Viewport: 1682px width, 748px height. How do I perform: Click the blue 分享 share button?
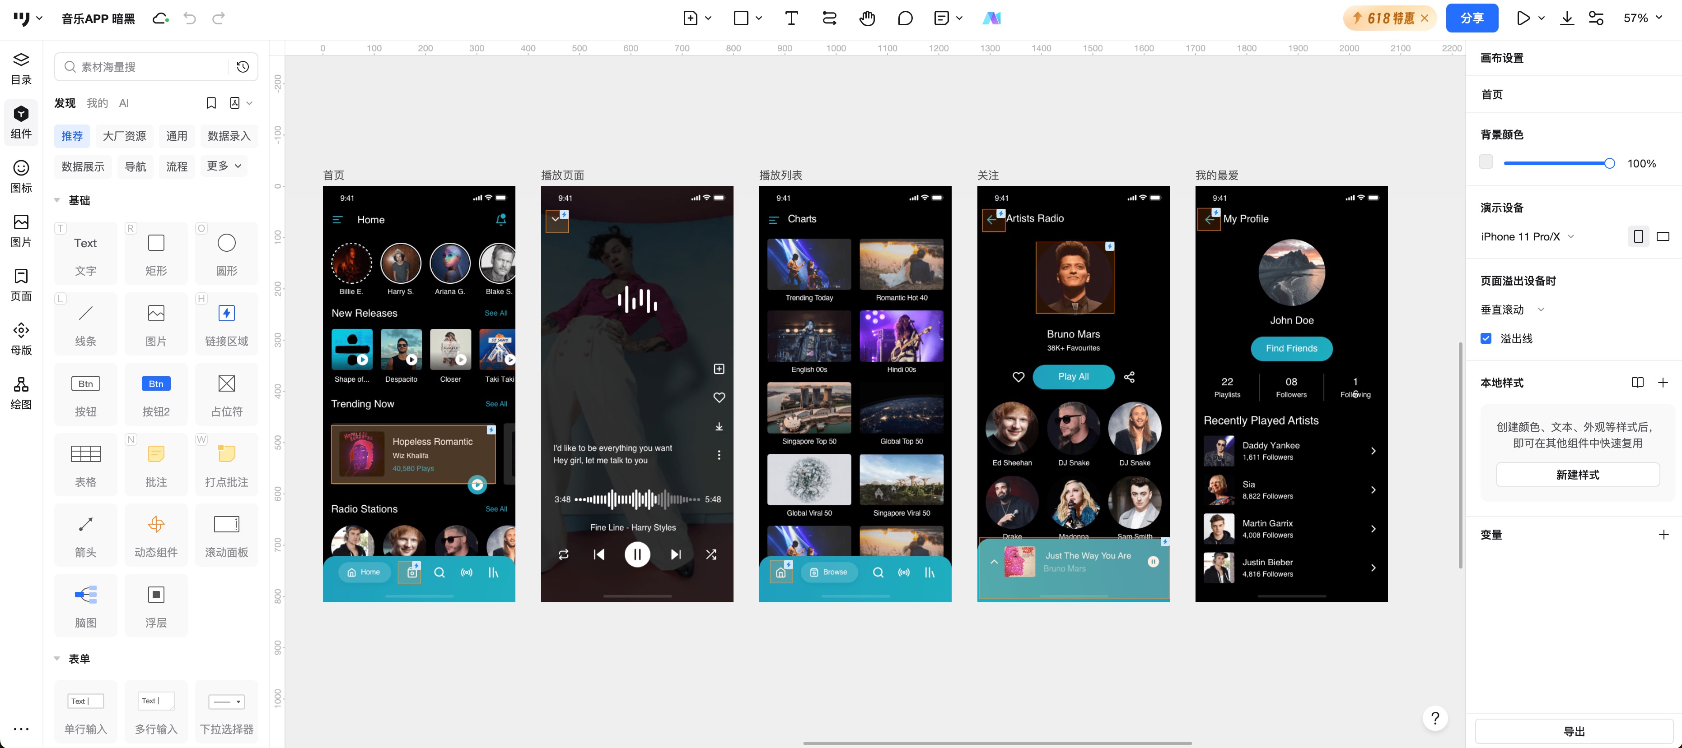tap(1472, 18)
